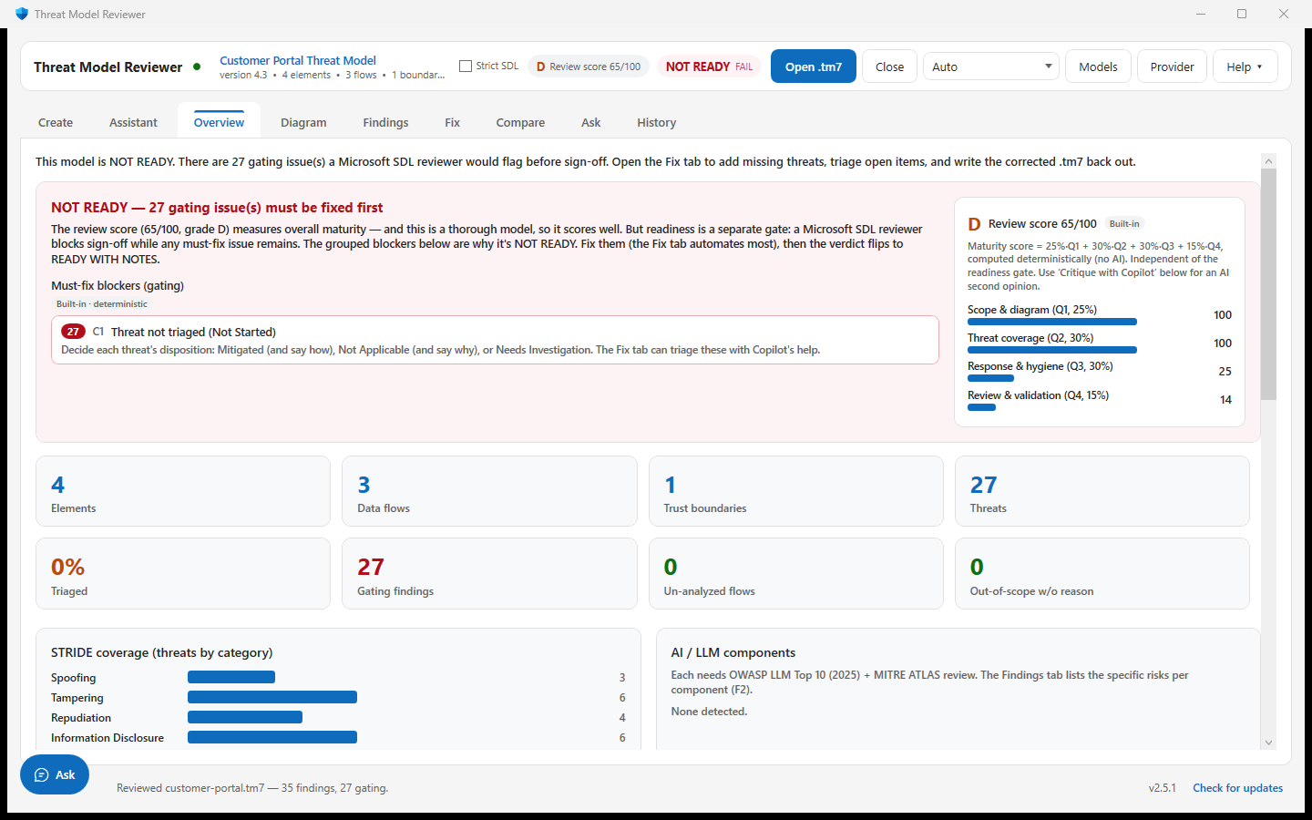Click the Repudiation coverage bar
The height and width of the screenshot is (820, 1312).
click(245, 717)
